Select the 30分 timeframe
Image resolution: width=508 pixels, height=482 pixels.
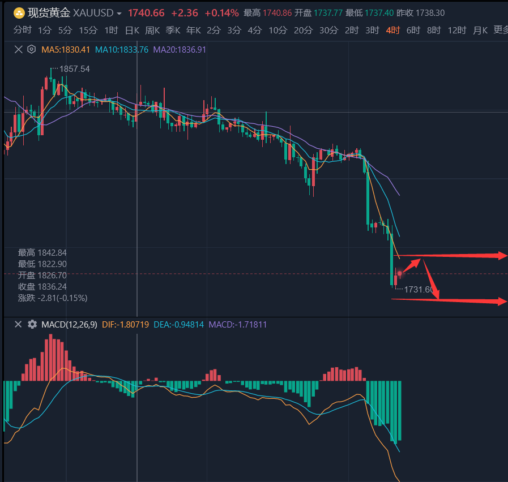pyautogui.click(x=329, y=30)
